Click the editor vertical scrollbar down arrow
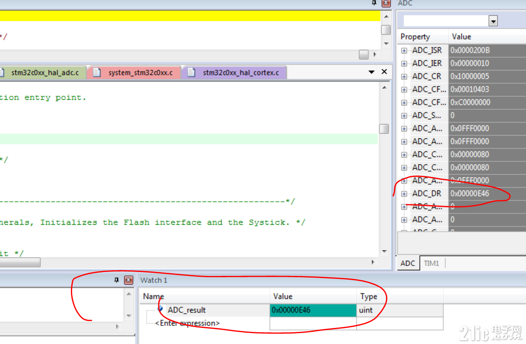Viewport: 526px width, 344px height. click(x=385, y=252)
